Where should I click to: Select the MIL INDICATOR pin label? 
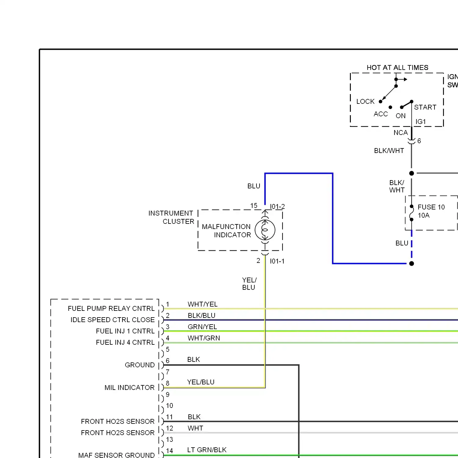129,387
